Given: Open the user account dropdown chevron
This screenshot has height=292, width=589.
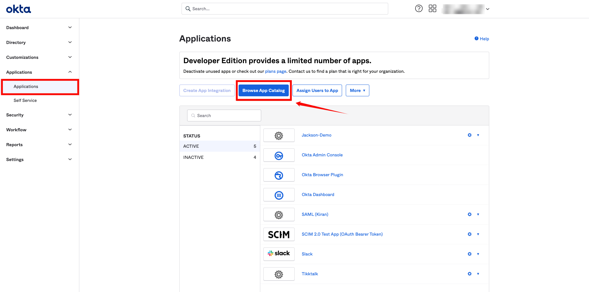Looking at the screenshot, I should point(488,9).
